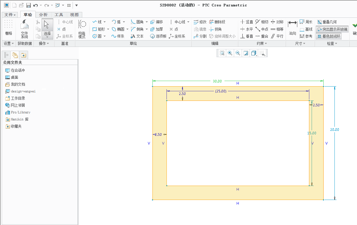Toggle Shade Closed Loops (着色封闭环)
Screen dimensions: 357x225
point(329,36)
